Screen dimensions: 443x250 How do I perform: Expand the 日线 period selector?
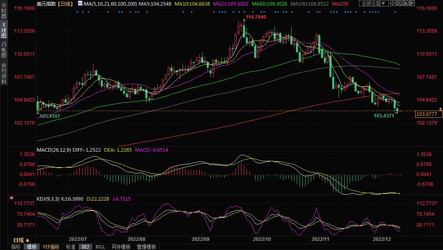21,240
